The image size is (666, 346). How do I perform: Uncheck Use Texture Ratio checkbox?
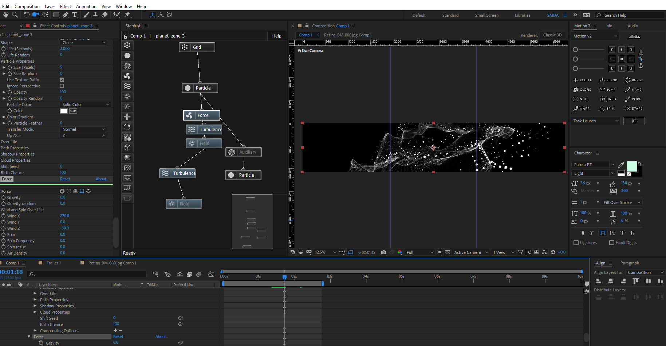click(62, 80)
